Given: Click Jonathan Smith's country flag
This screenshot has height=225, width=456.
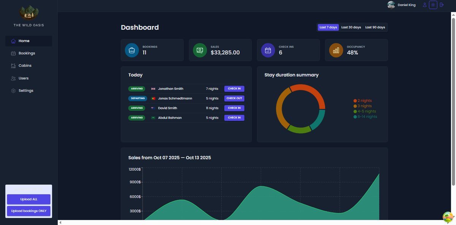Looking at the screenshot, I should click(153, 89).
